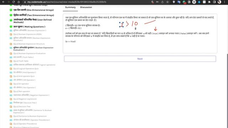The image size is (228, 128).
Task: Open Quiz Sentence to Boolean Expression
Action: pos(30,116)
